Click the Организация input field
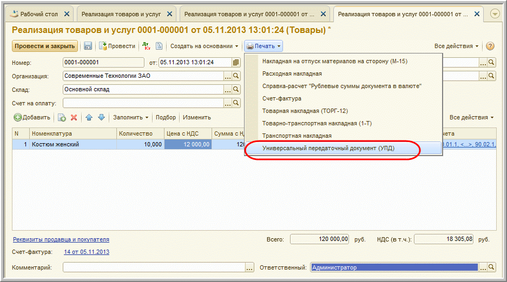507x282 pixels. (143, 76)
